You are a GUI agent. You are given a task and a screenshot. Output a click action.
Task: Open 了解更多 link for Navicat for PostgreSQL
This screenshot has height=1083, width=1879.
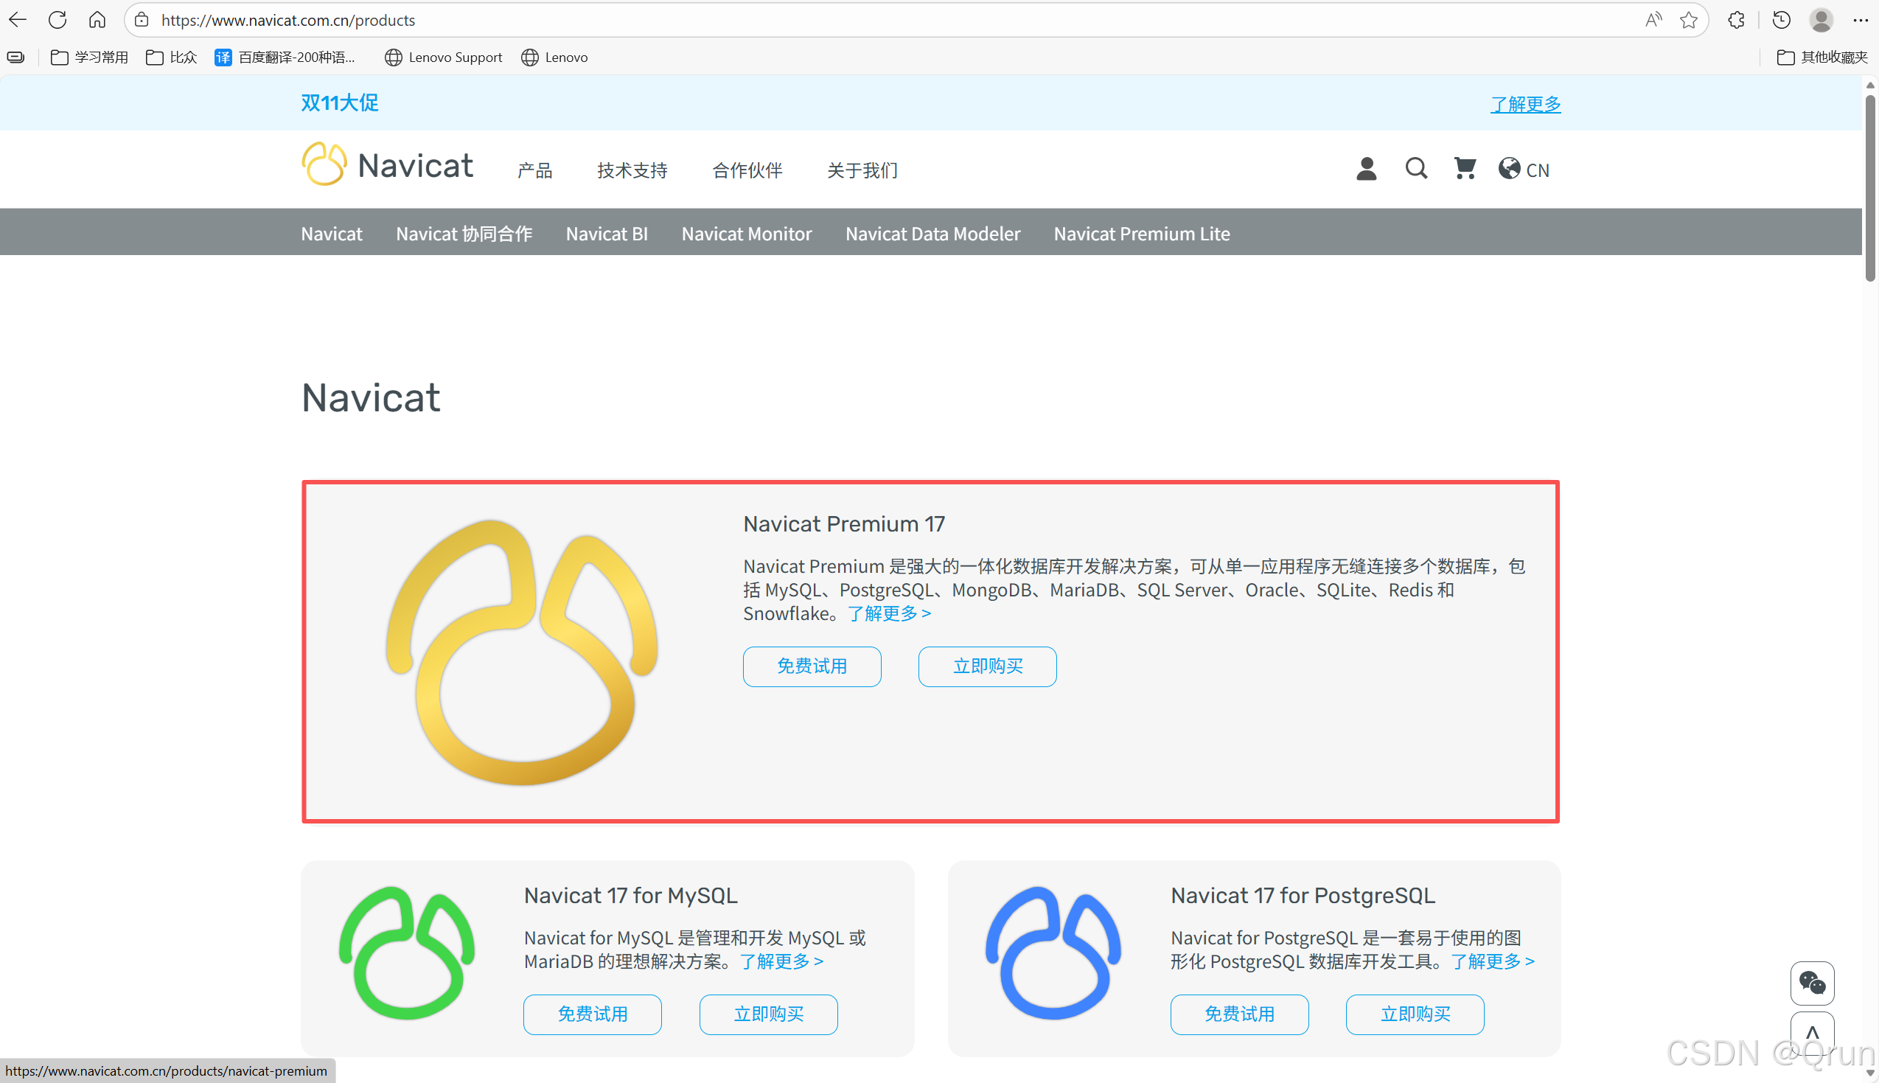(1493, 962)
